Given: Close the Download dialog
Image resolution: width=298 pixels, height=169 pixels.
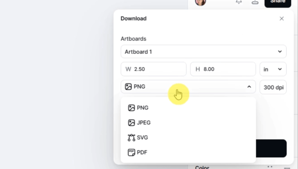Looking at the screenshot, I should tap(282, 19).
